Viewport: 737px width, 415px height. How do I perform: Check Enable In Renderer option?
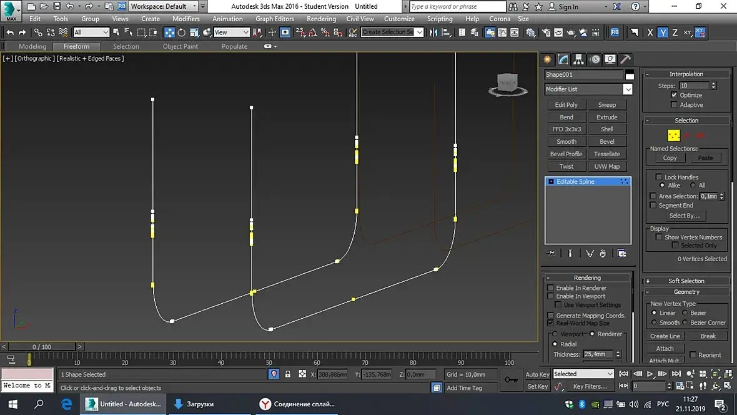(551, 288)
